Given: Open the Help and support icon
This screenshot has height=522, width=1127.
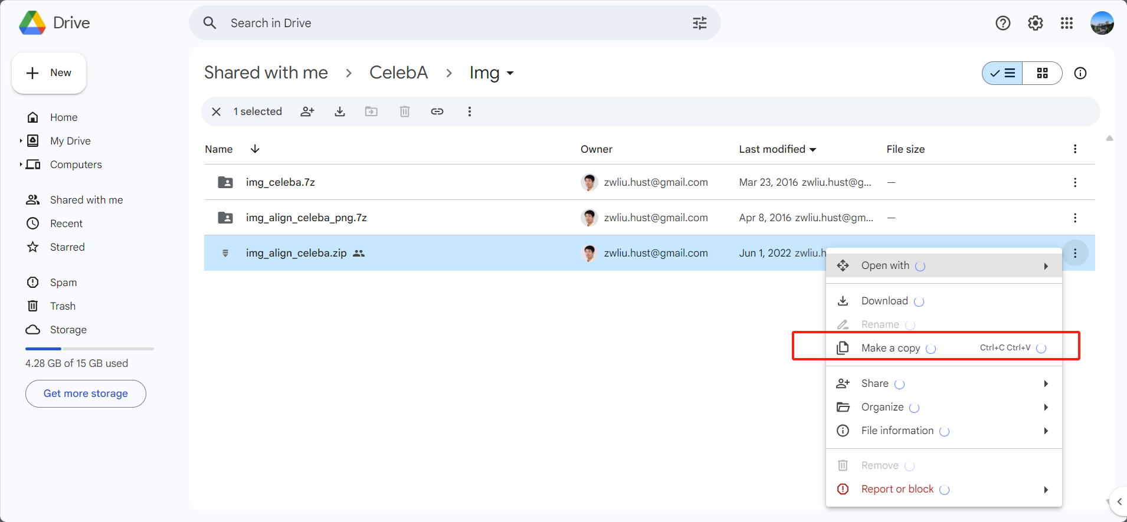Looking at the screenshot, I should pyautogui.click(x=1002, y=23).
